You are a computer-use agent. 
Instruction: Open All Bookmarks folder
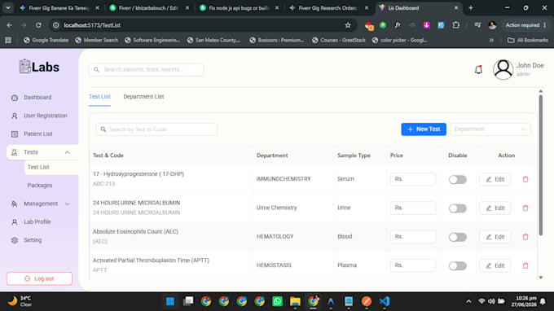528,40
